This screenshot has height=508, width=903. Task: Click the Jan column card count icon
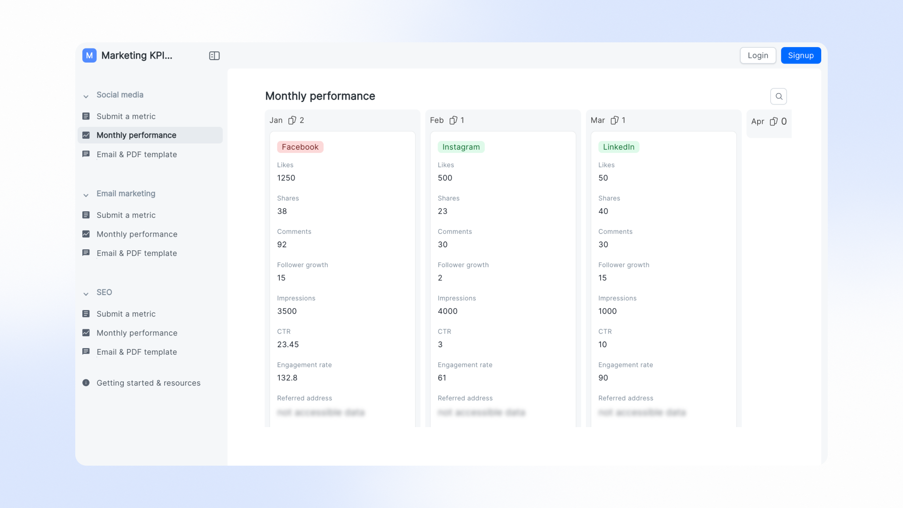[x=292, y=120]
